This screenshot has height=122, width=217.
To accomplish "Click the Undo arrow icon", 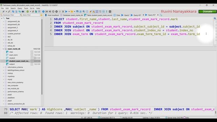I will point(20,12).
